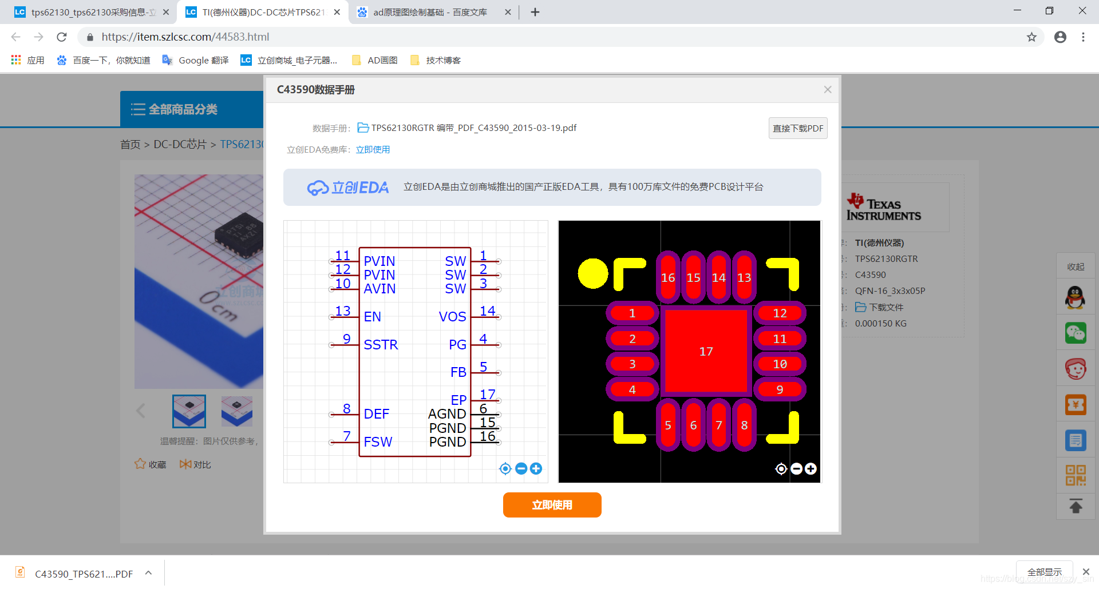The height and width of the screenshot is (589, 1099).
Task: Open the 全部商品分类 category menu
Action: click(192, 109)
